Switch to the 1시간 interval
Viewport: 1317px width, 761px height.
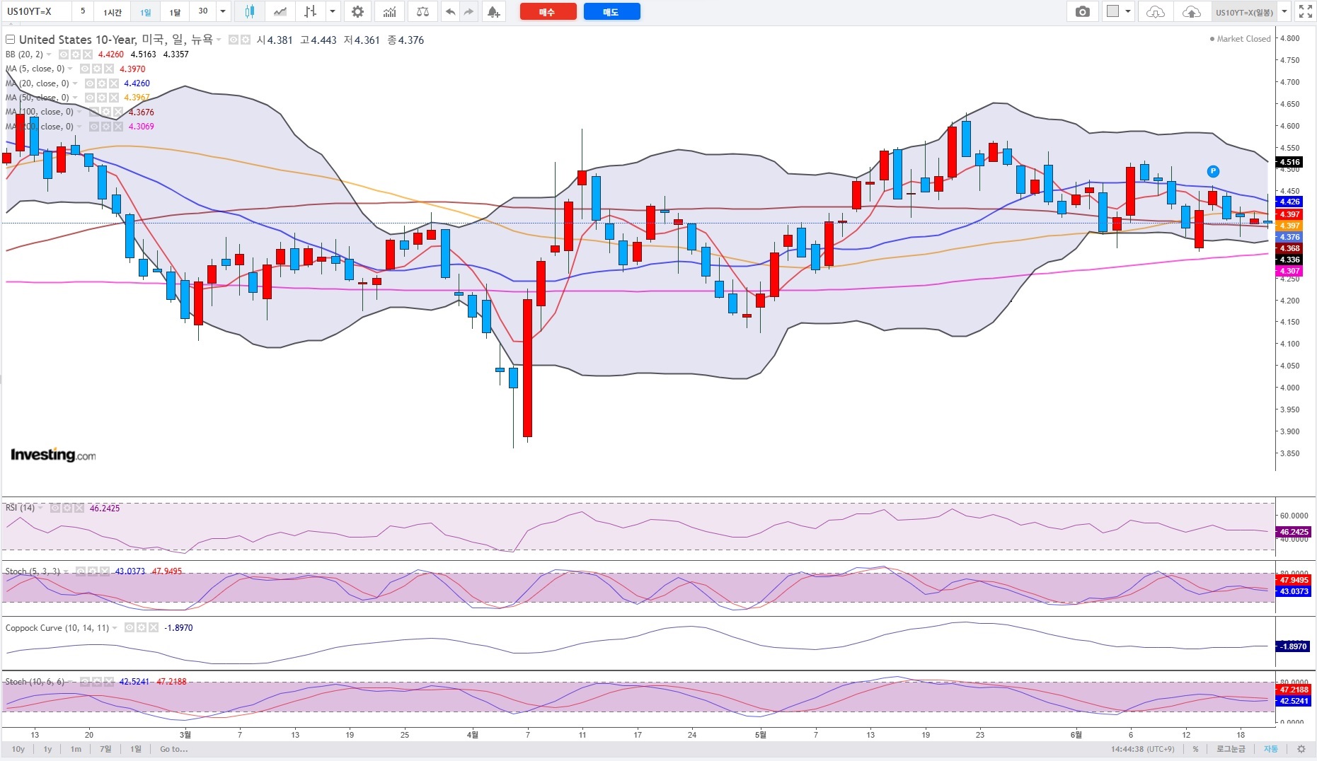point(113,11)
